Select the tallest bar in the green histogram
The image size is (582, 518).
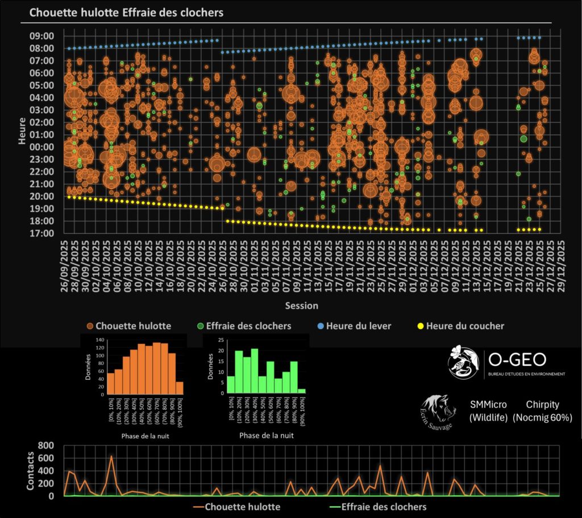coord(254,371)
